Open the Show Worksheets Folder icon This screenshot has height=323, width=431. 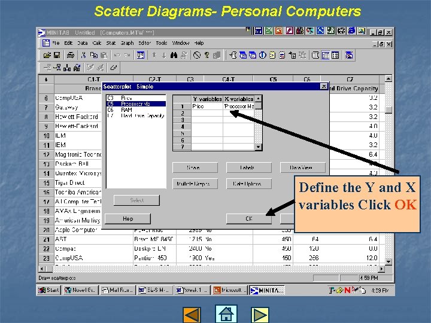pyautogui.click(x=243, y=55)
